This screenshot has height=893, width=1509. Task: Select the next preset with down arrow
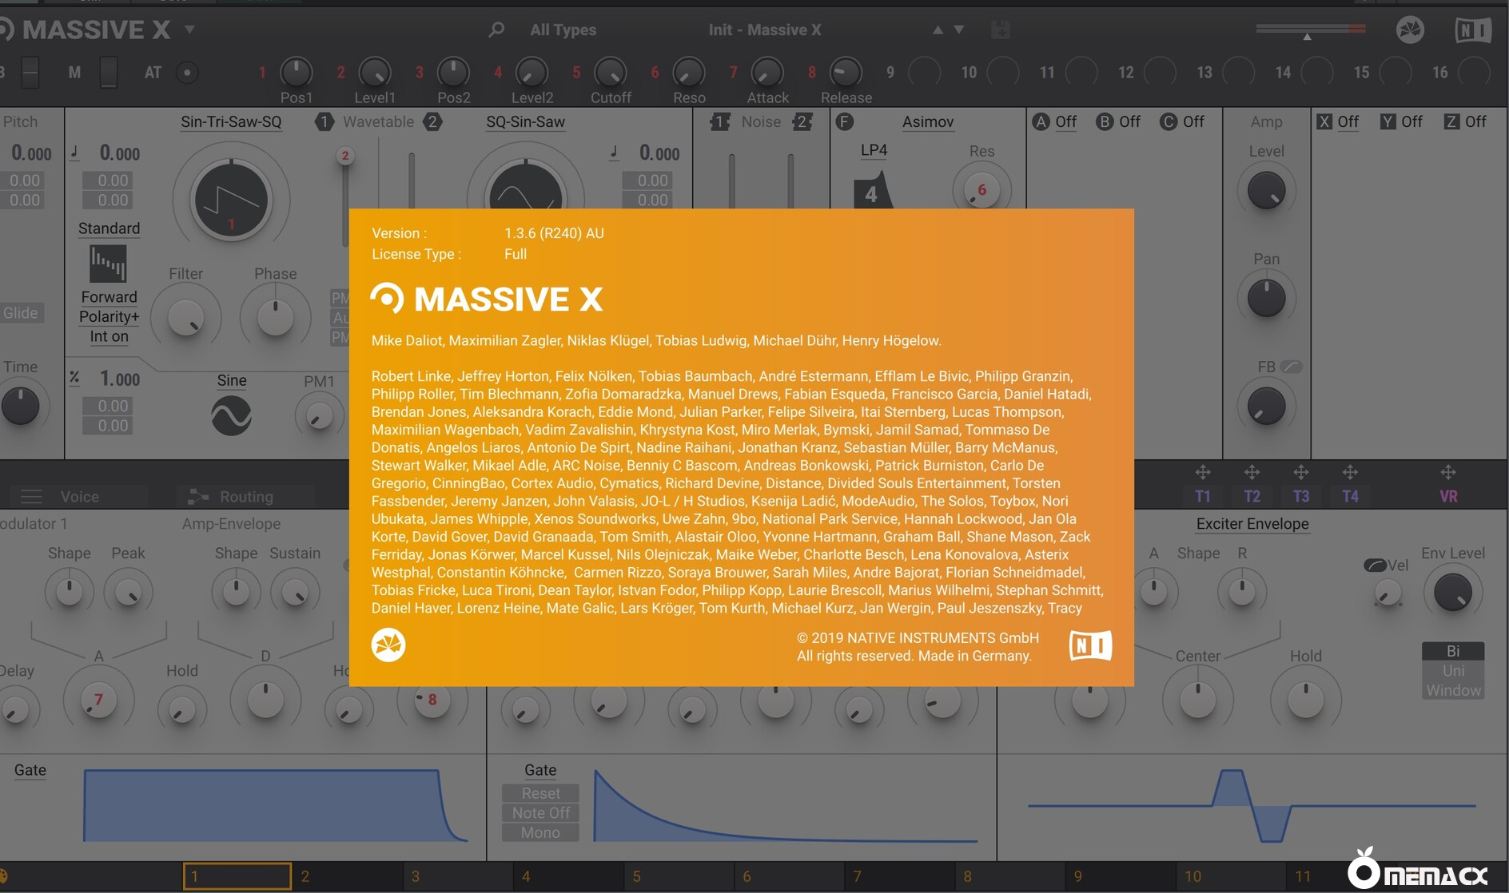point(959,30)
